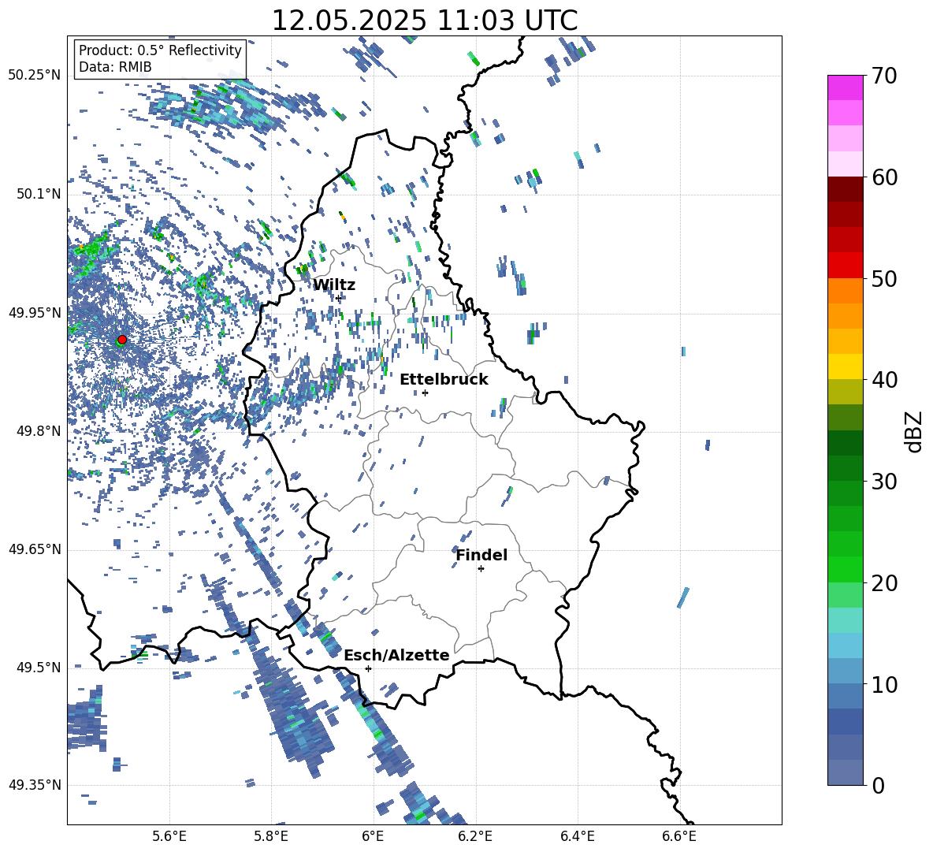
Task: Click the colorbar tick label 60
Action: coord(885,177)
